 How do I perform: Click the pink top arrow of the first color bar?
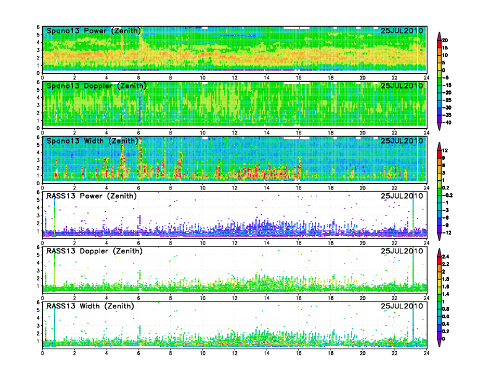tap(439, 36)
